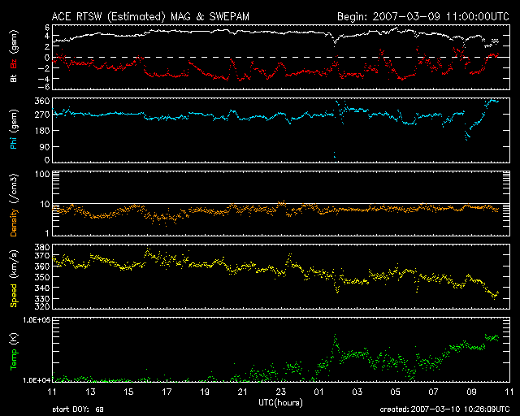Select the red Bz axis label
Viewport: 520px width, 416px height.
(14, 63)
